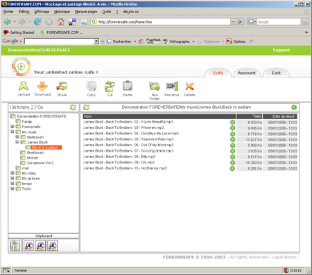
Task: Click green icon for 08 - Billy.mp3
Action: click(x=232, y=157)
